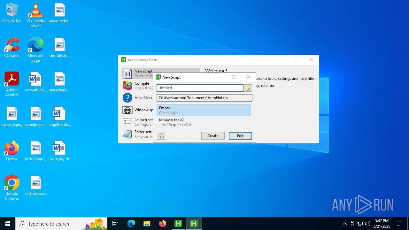The height and width of the screenshot is (230, 409).
Task: Select the togetherde... Word document
Action: tap(59, 117)
